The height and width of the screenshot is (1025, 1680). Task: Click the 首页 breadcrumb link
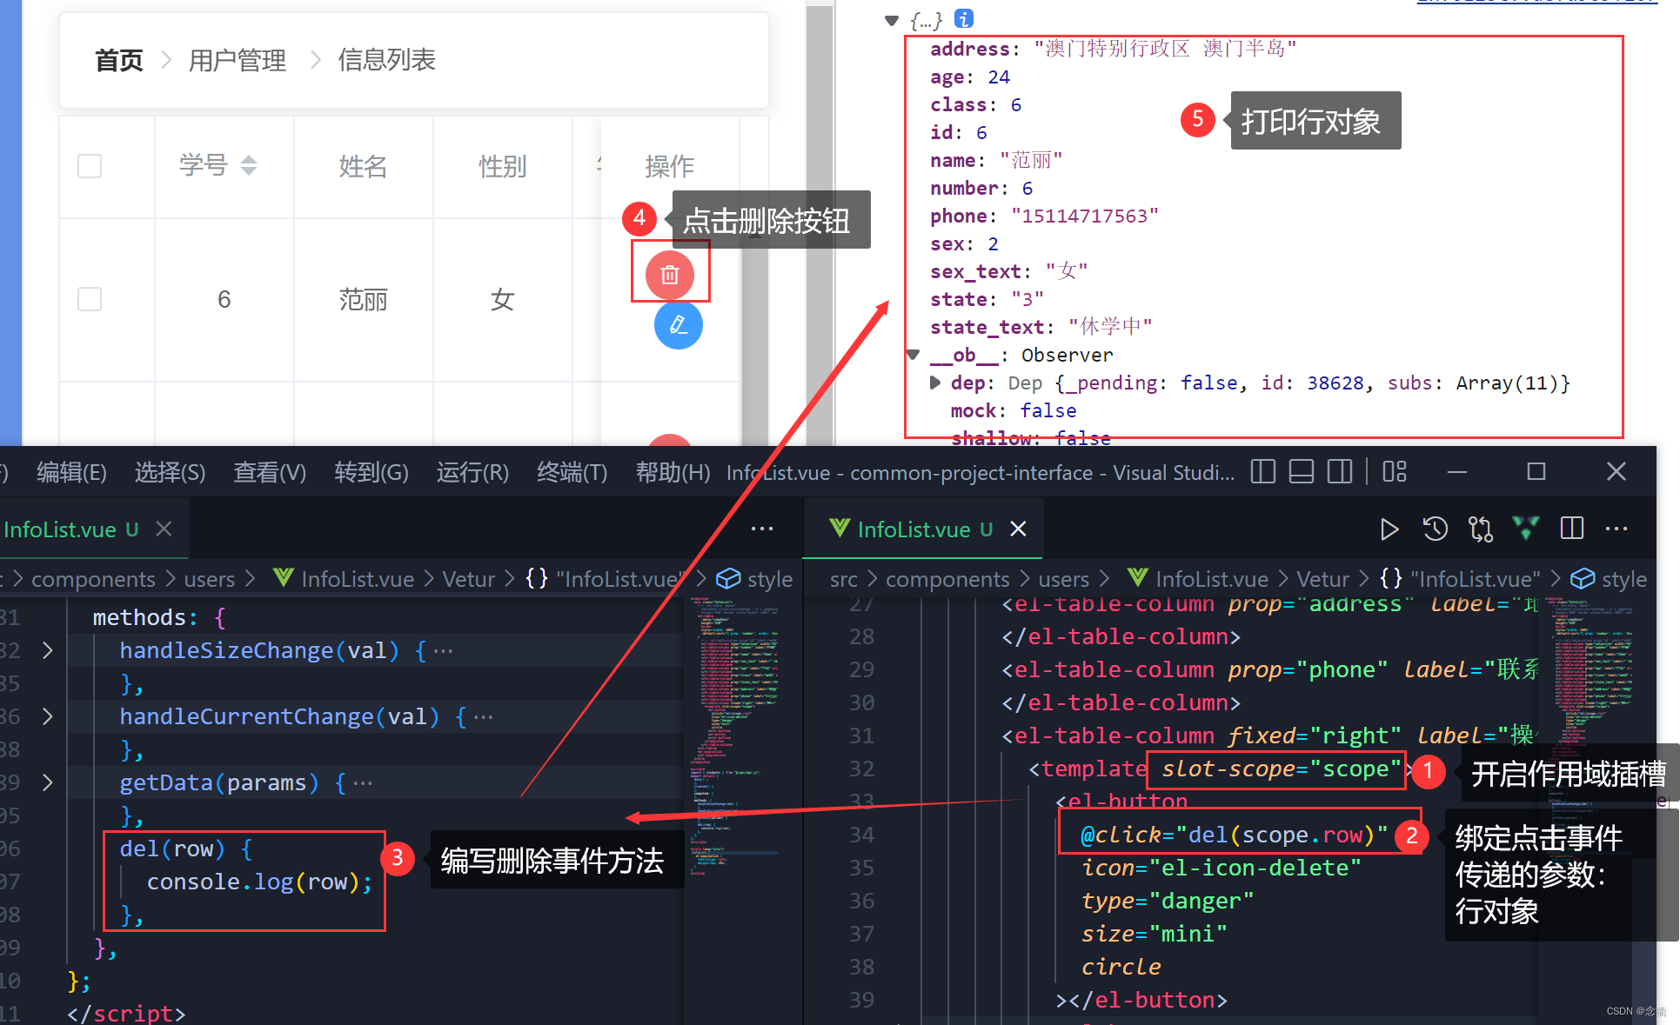119,60
